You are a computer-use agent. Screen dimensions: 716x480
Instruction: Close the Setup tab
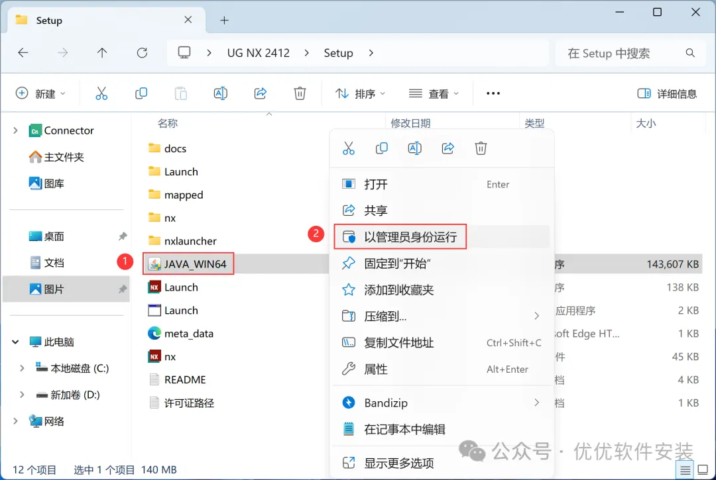(x=188, y=20)
